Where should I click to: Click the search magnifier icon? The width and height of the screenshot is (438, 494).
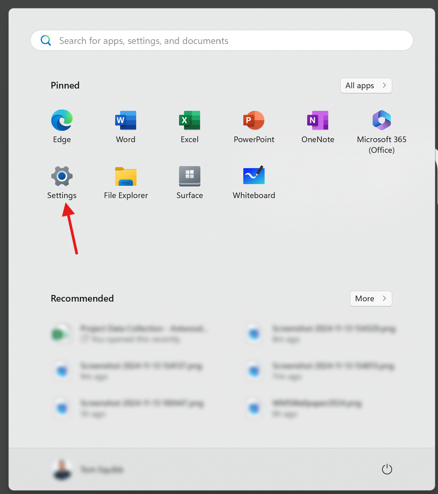click(46, 41)
